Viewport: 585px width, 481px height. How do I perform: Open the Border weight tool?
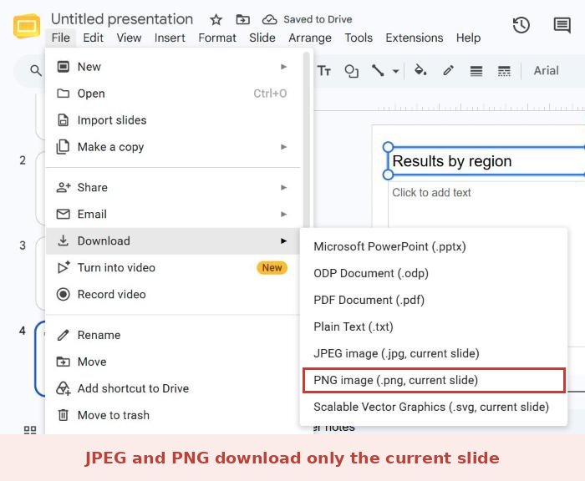pos(476,70)
